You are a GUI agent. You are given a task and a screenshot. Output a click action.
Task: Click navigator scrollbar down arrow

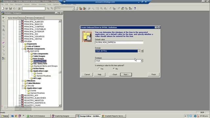point(60,106)
